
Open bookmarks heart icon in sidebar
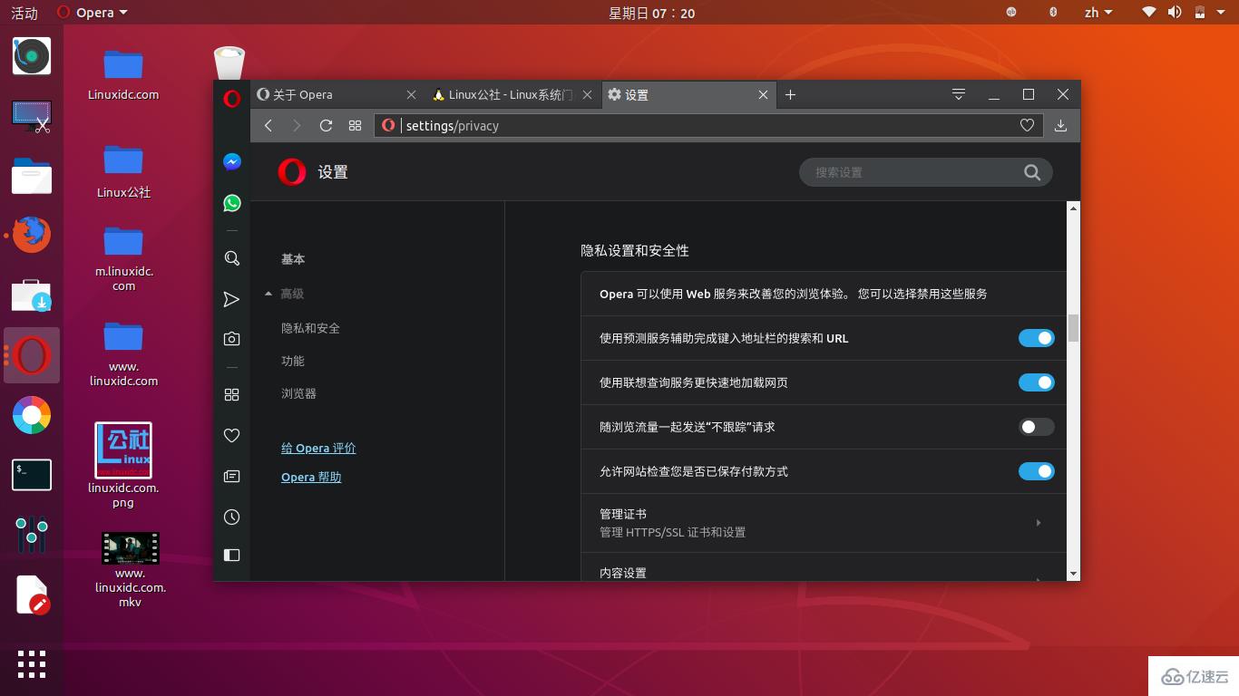[232, 435]
